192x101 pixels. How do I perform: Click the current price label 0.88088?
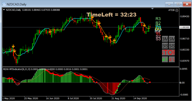[x=185, y=27]
